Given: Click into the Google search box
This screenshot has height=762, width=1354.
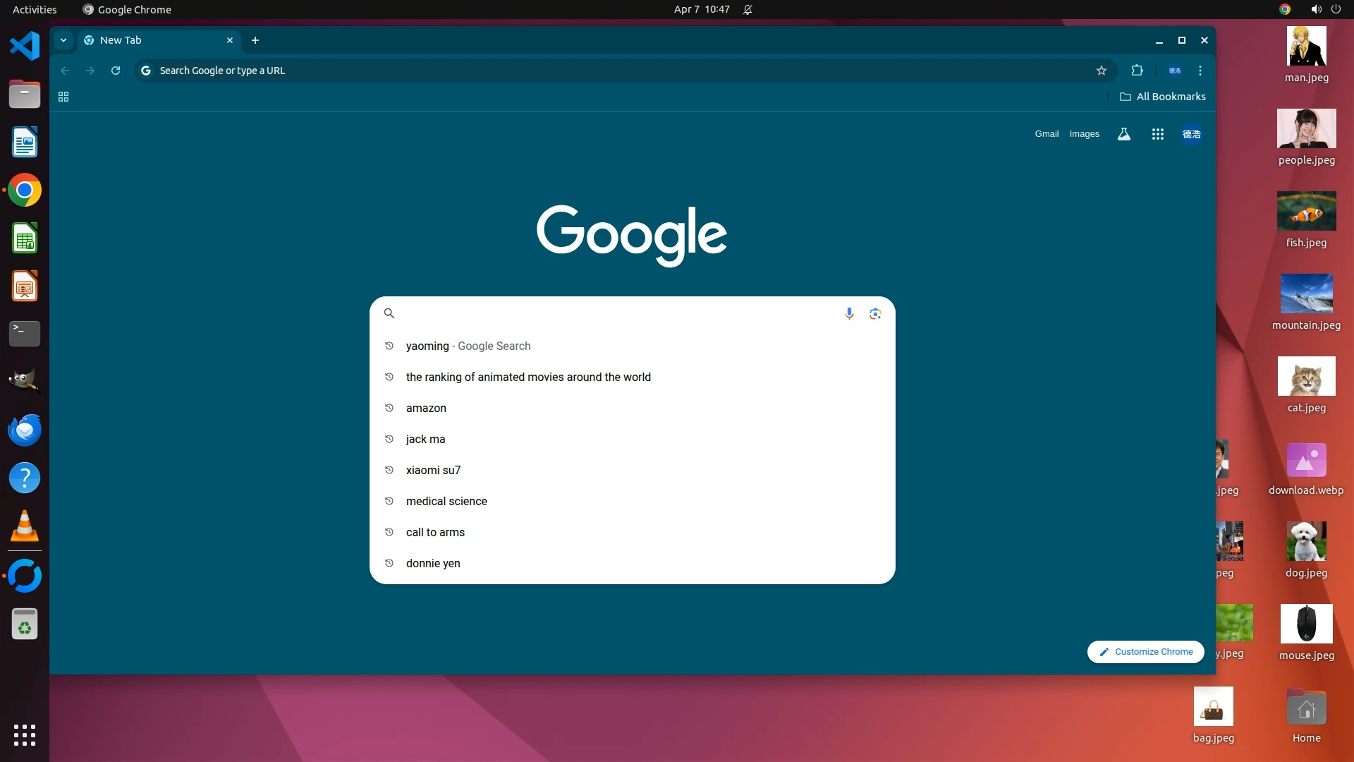Looking at the screenshot, I should (614, 313).
